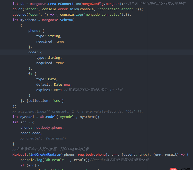Viewport: 193px width, 170px height.
Task: Click the 'code: code,' line
Action: coord(31,133)
